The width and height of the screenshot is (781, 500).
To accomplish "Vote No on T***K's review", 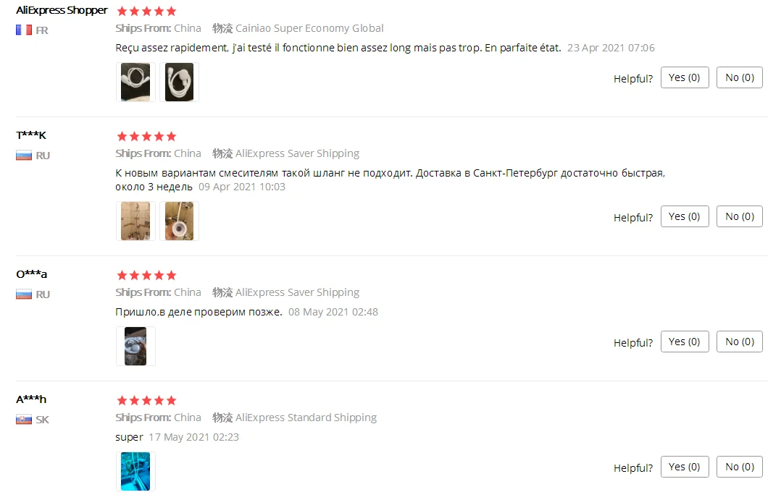I will [x=739, y=216].
